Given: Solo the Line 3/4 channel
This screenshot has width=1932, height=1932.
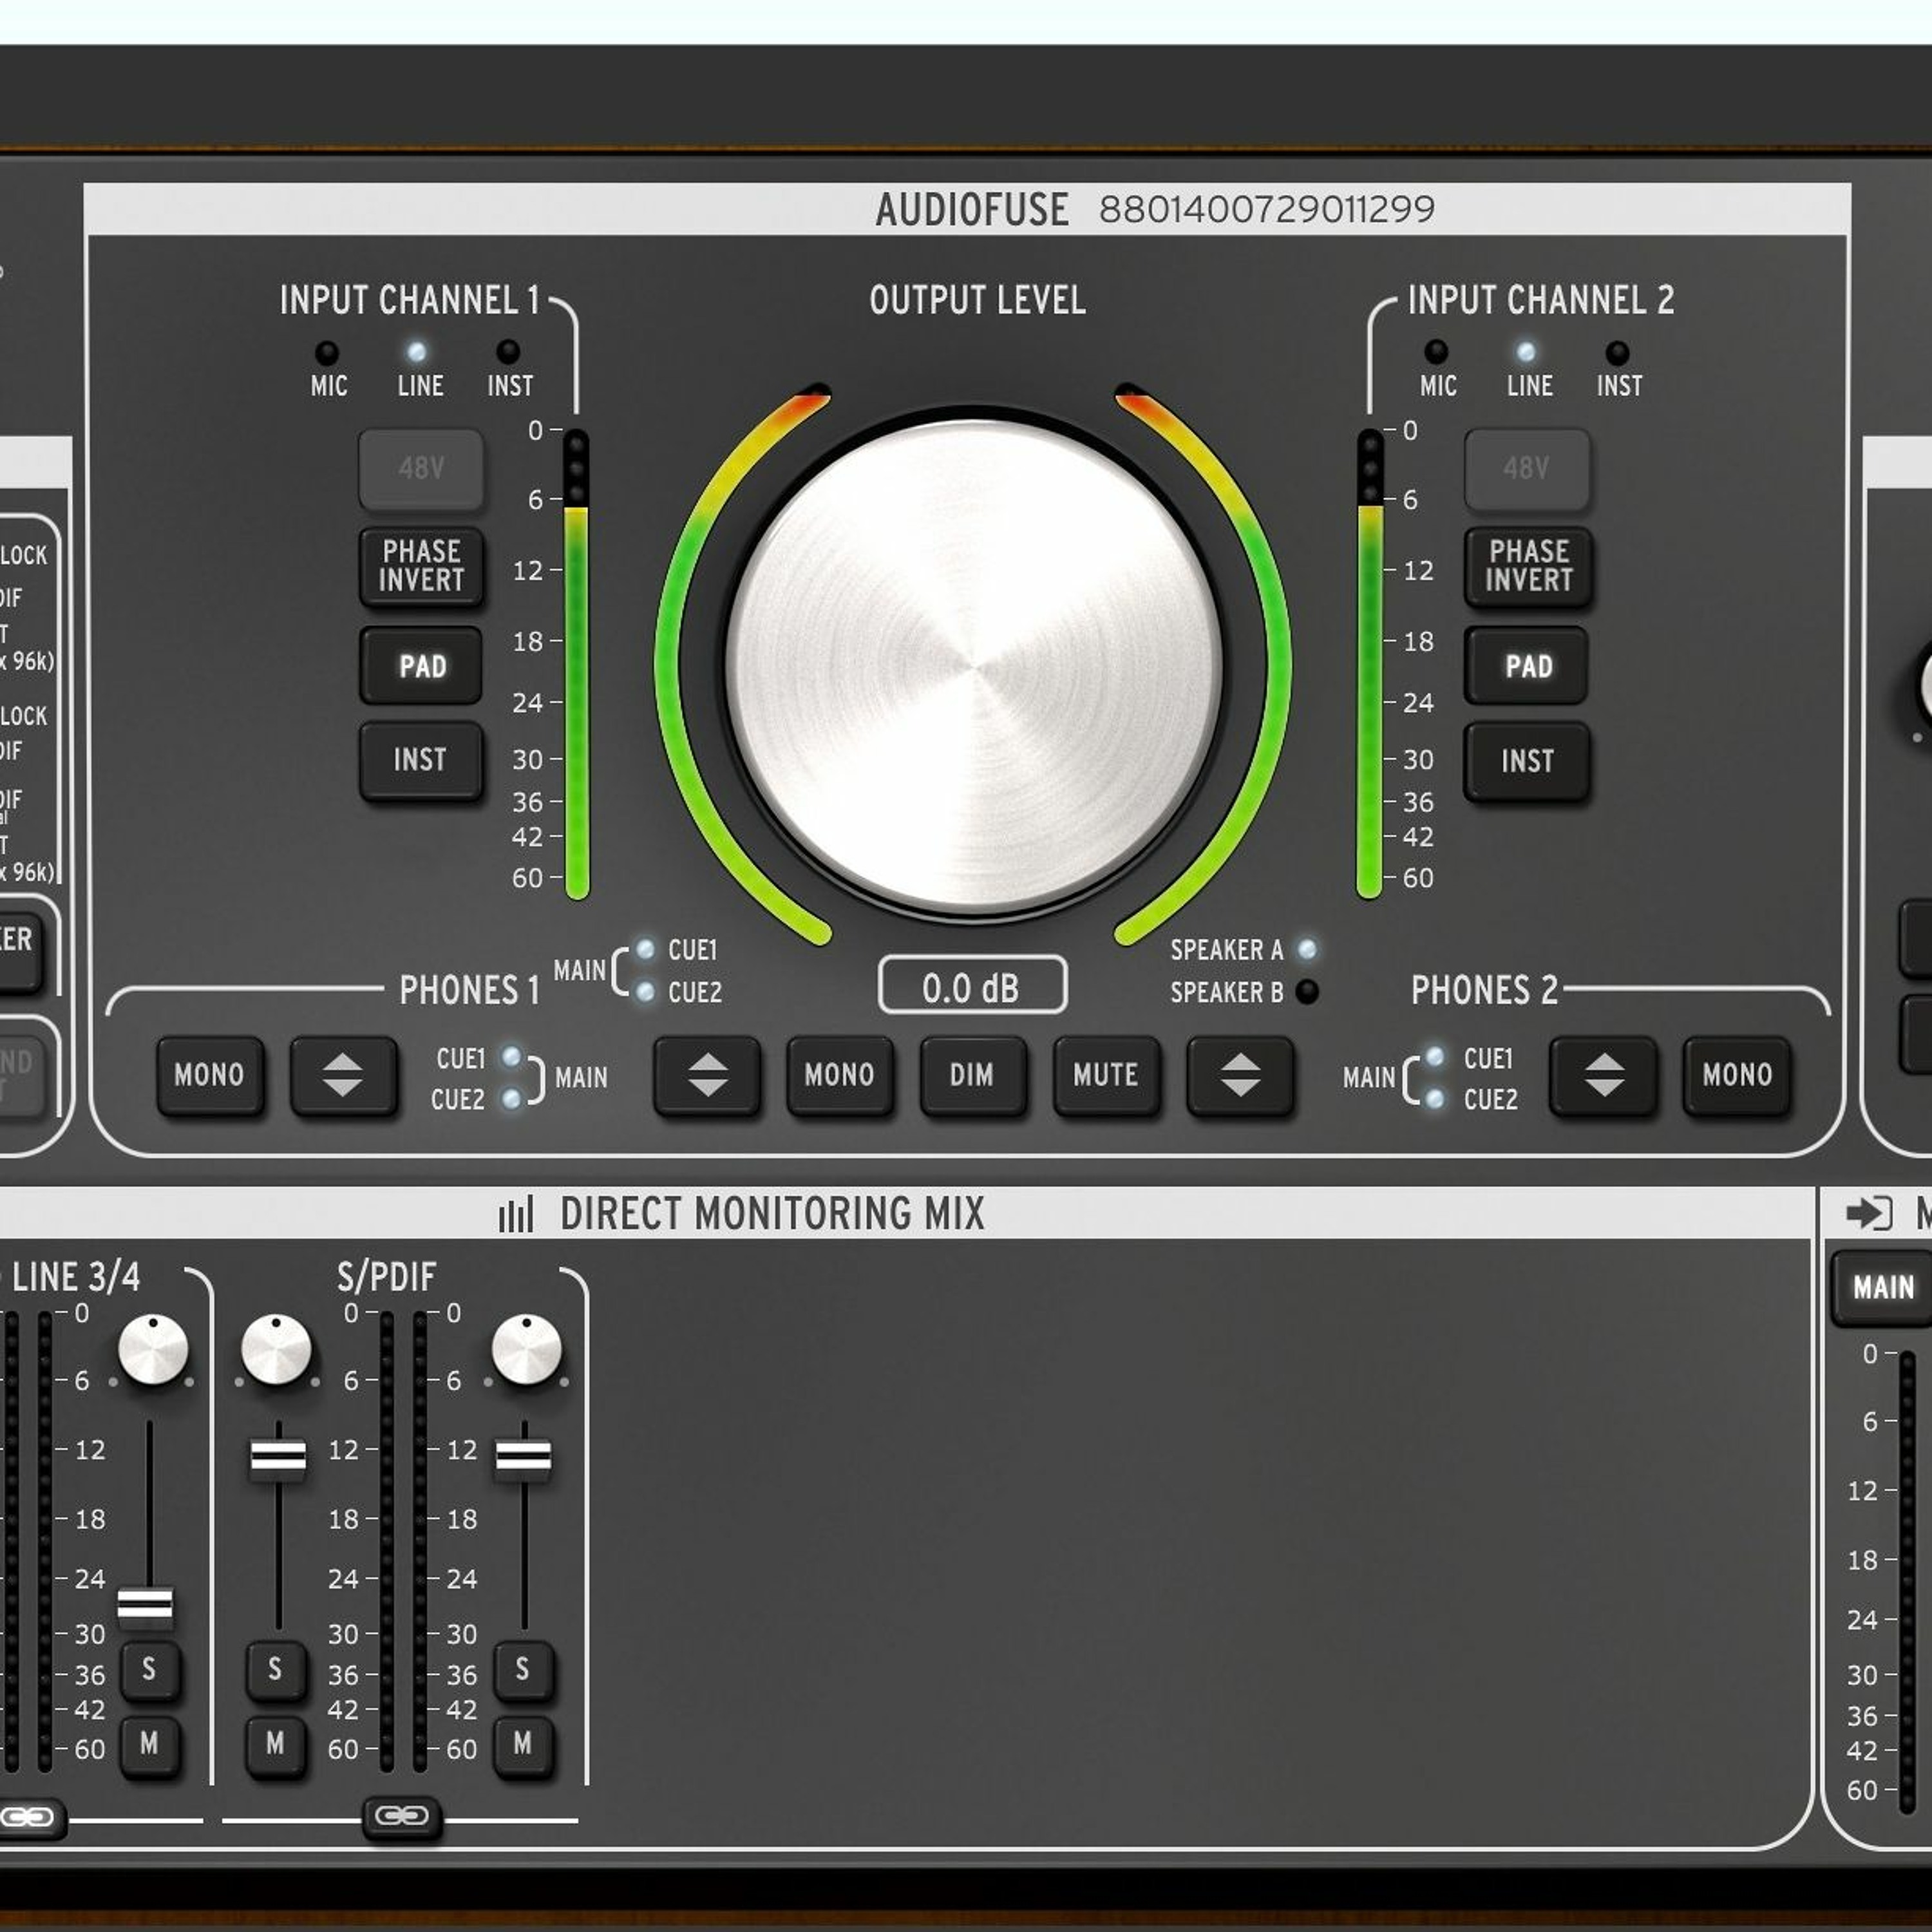Looking at the screenshot, I should click(x=150, y=1668).
